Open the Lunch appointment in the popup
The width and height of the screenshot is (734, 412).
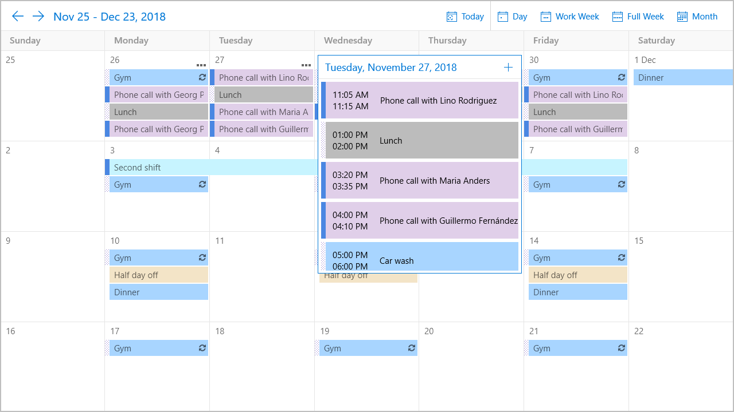[421, 140]
